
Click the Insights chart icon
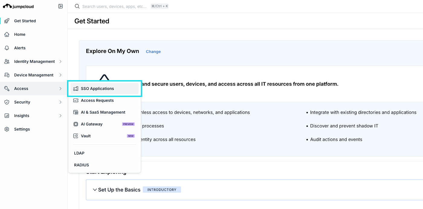click(x=7, y=116)
